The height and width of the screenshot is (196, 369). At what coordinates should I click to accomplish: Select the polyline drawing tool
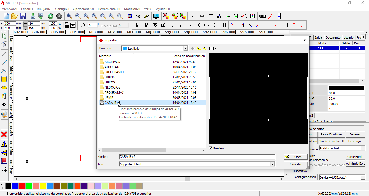(4, 63)
